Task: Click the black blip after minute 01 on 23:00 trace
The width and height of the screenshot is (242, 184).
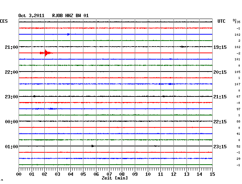Action: [x=34, y=96]
